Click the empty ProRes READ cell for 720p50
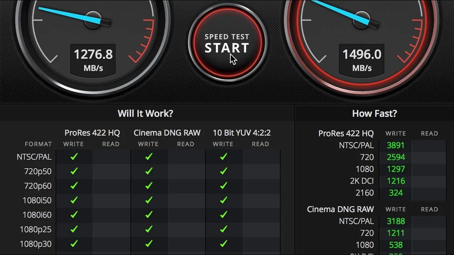 click(111, 171)
